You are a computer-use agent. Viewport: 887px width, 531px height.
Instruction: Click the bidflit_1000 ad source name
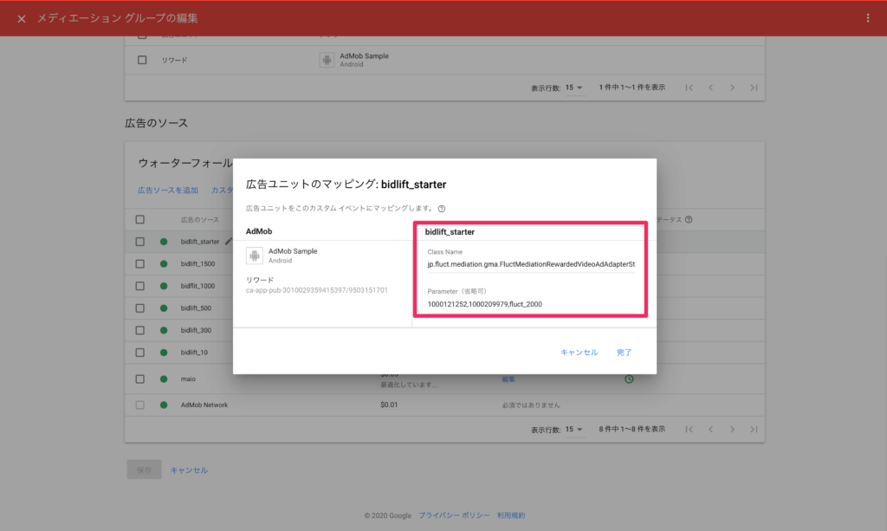[x=198, y=286]
